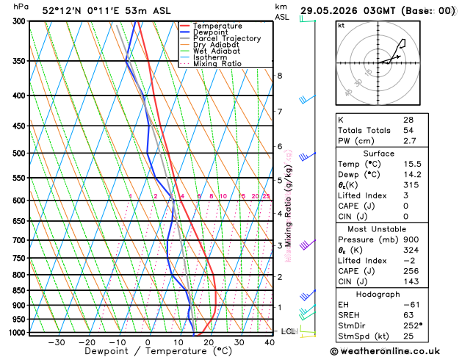The width and height of the screenshot is (462, 357).
Task: Click the 500 pressure level label
Action: click(x=21, y=154)
